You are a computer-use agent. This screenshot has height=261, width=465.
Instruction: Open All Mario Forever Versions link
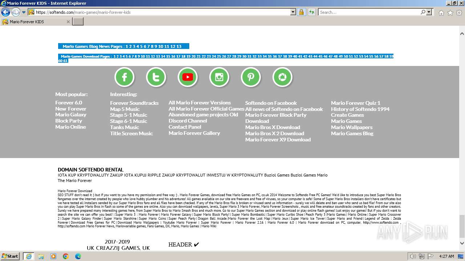(x=199, y=103)
